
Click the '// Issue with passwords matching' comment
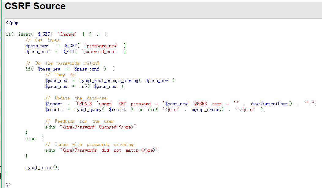(x=89, y=144)
